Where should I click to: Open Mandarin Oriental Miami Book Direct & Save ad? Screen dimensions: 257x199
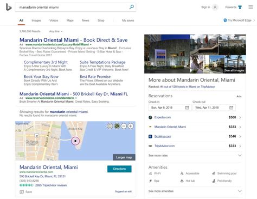pos(74,40)
